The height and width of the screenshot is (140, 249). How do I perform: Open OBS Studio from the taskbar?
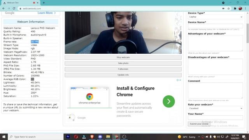click(124, 136)
